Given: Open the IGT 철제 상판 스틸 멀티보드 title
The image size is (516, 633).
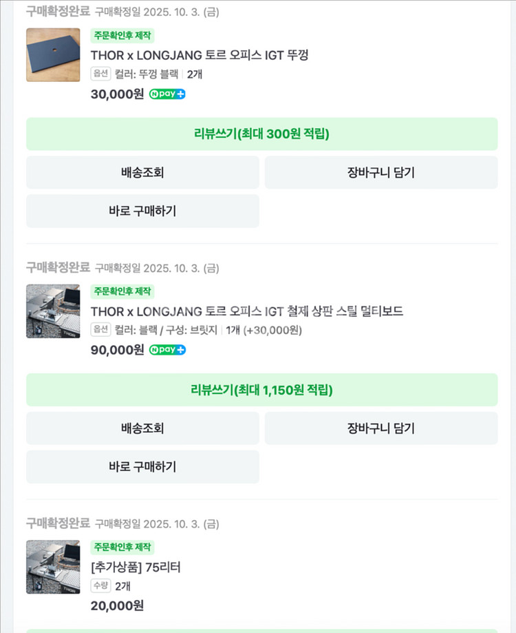Looking at the screenshot, I should [247, 311].
